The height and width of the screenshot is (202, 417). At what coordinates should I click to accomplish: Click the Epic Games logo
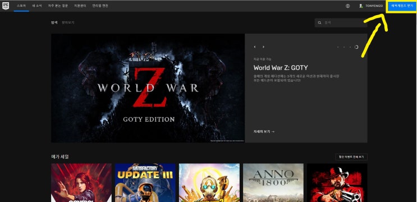[6, 6]
